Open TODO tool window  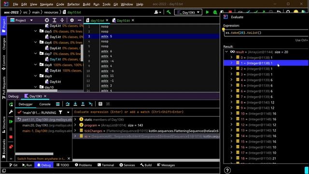coord(63,165)
